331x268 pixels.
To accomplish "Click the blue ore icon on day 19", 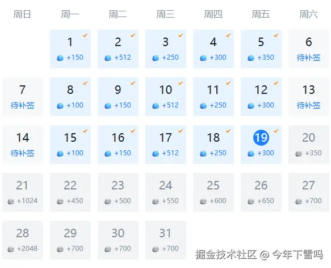I will [x=251, y=154].
